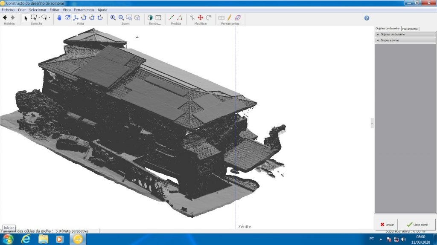Activate the pan hand tool
The width and height of the screenshot is (437, 245).
coord(59,18)
